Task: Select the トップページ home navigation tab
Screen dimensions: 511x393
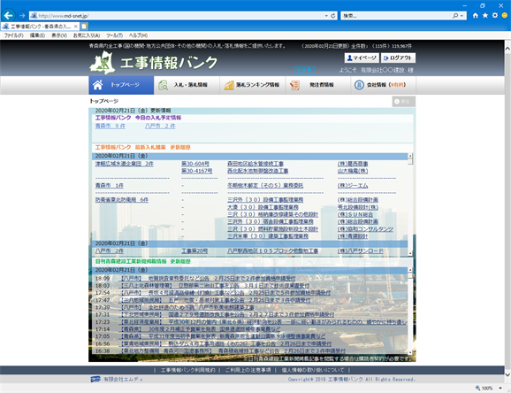Action: pyautogui.click(x=121, y=85)
